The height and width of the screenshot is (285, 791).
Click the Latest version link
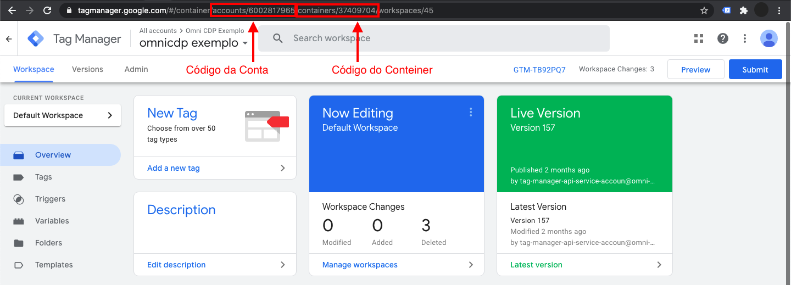[536, 265]
